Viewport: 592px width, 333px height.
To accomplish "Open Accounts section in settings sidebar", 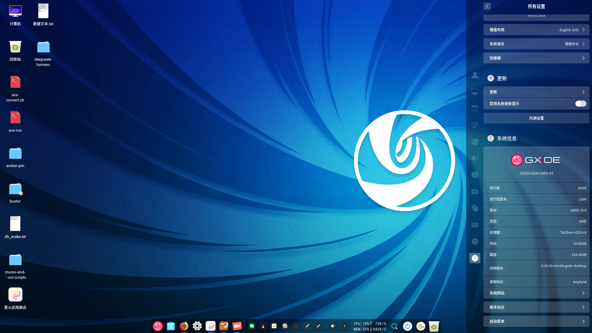I will [475, 75].
